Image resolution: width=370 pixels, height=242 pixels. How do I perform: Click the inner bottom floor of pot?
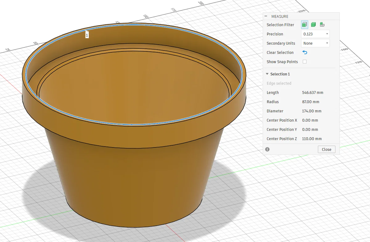coord(133,86)
